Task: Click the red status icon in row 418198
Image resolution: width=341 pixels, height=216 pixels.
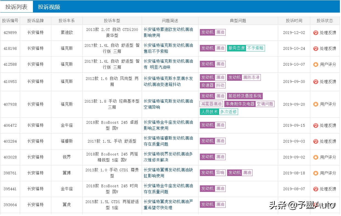Action: point(316,48)
